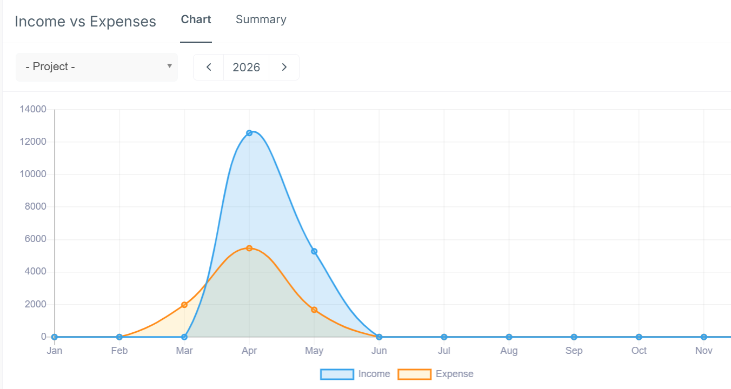
Task: Click the Income legend label
Action: pos(374,374)
